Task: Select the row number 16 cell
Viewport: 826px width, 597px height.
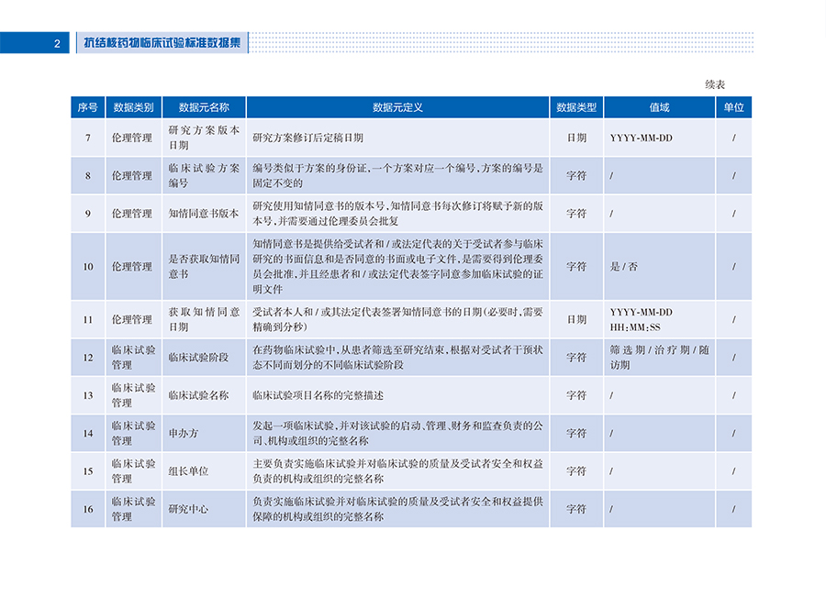Action: click(x=88, y=509)
